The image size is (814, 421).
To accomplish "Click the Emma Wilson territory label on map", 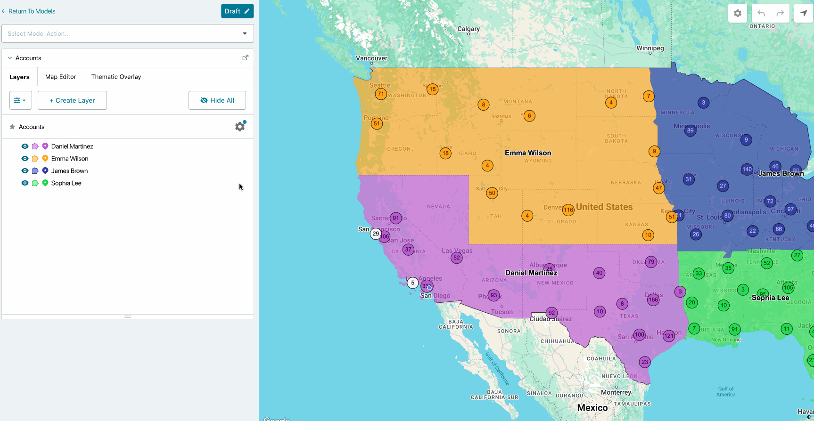I will pos(528,153).
